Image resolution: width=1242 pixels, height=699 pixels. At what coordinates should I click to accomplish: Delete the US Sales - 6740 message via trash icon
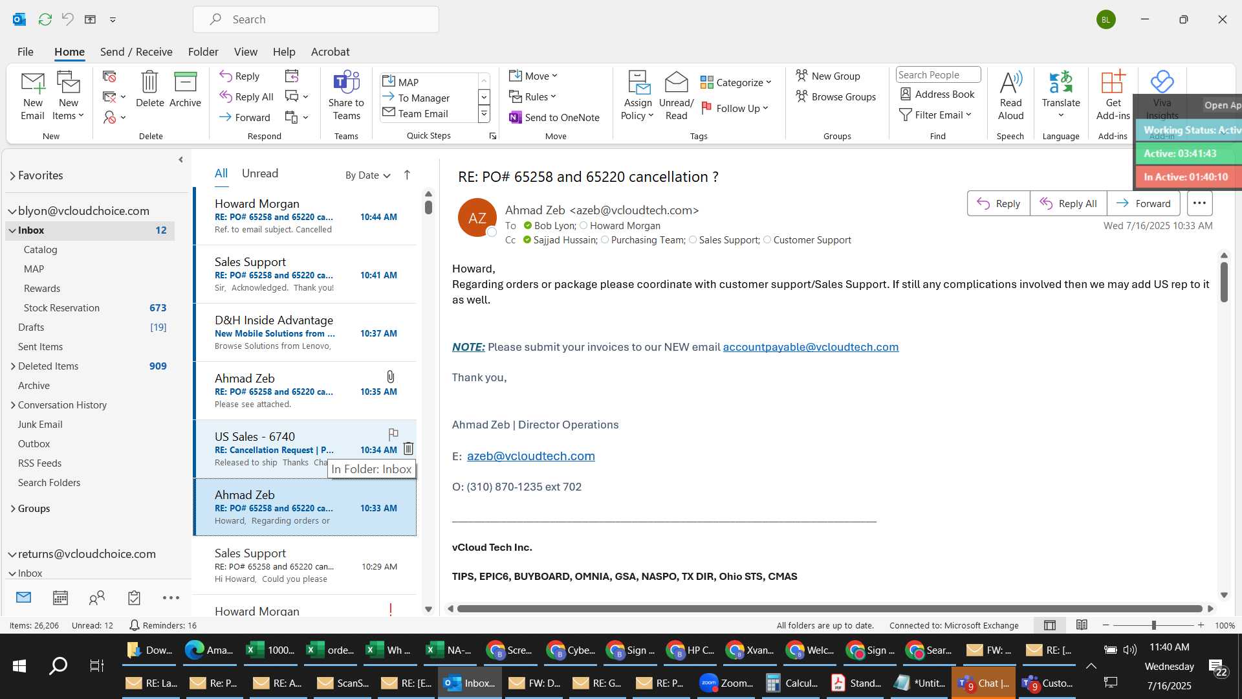coord(408,449)
